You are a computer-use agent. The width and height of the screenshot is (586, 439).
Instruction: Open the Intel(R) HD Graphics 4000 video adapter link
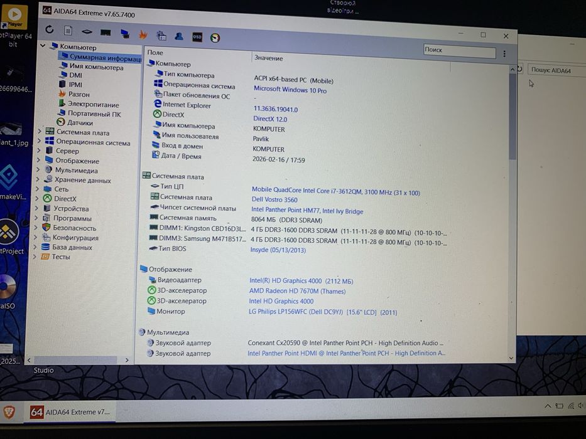tap(301, 281)
